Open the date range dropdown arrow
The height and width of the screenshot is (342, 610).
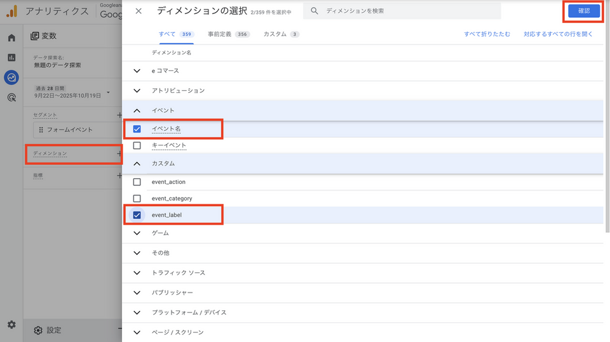108,93
